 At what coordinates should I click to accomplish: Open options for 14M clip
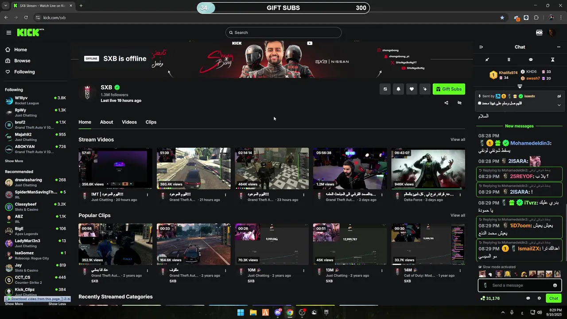coord(460,270)
